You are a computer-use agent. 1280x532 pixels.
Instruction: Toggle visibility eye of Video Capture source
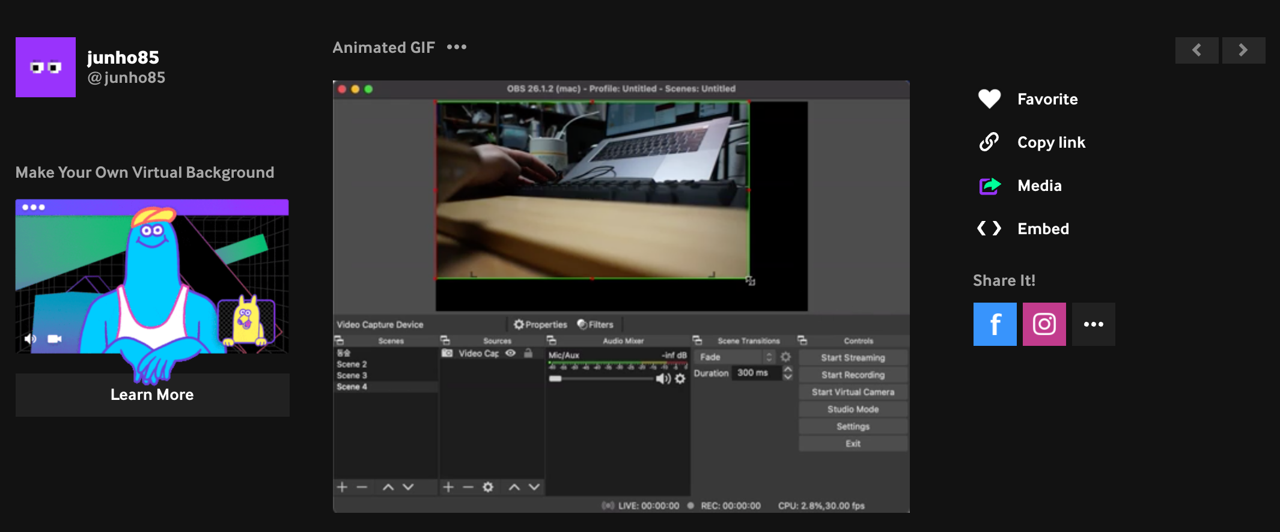[510, 353]
